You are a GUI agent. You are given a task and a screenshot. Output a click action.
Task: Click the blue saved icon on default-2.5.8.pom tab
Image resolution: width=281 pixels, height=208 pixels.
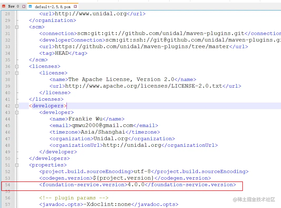(30, 7)
